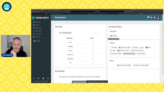Click the Install Service Mesh button
The width and height of the screenshot is (164, 92).
pyautogui.click(x=80, y=82)
